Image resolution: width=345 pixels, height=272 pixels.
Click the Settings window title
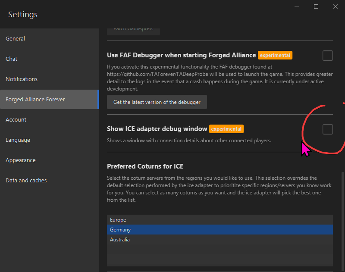[23, 15]
